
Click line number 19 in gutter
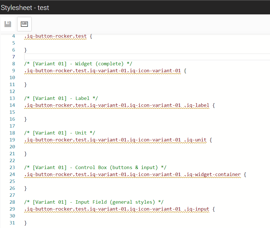pos(12,140)
